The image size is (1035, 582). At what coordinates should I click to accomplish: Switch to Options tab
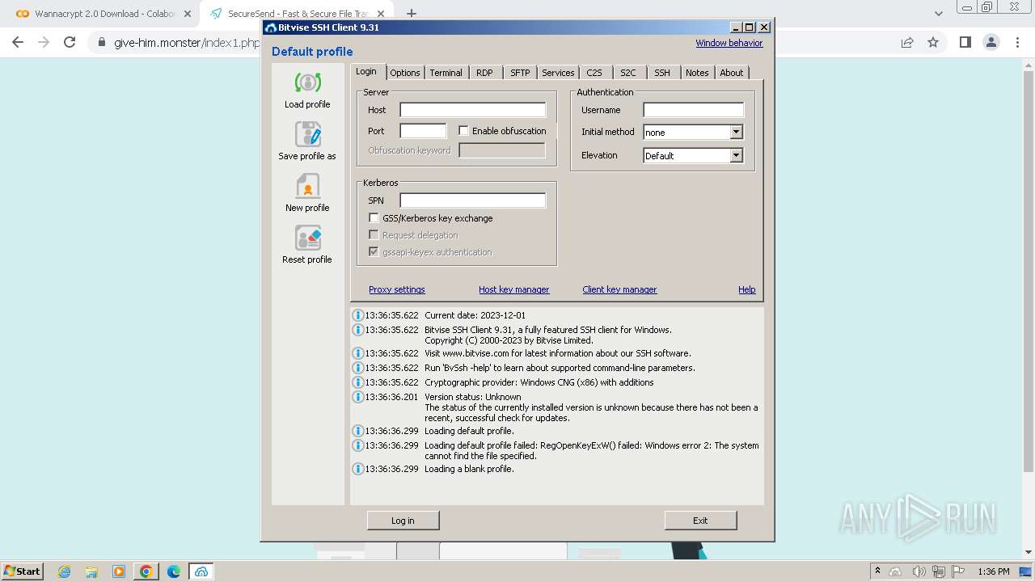[405, 73]
